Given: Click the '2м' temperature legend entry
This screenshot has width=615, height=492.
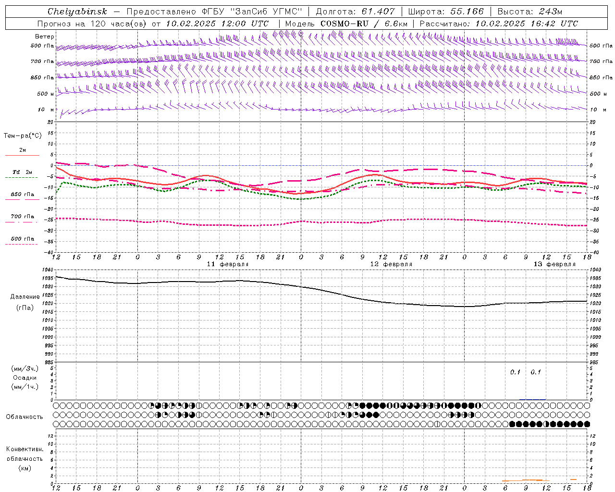Looking at the screenshot, I should tap(23, 150).
